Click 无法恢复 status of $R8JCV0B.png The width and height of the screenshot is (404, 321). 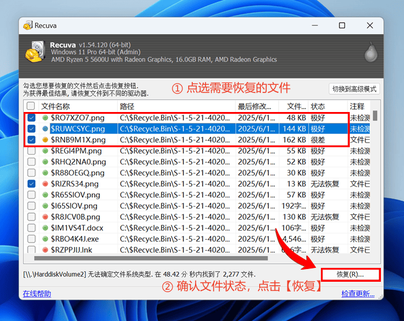pos(325,217)
